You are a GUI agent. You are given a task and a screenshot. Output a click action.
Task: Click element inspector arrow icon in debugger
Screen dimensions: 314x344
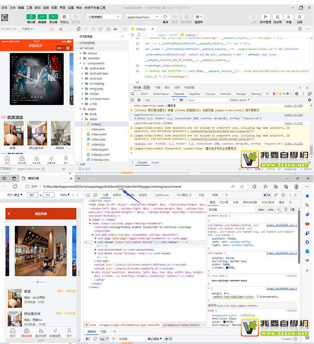coord(132,94)
